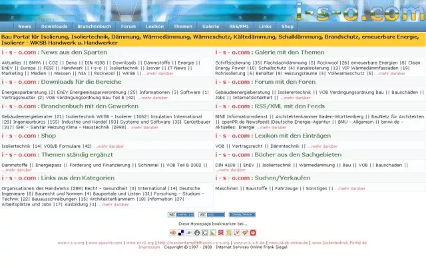
Task: Click 'Organisationen des Handwerks' in Links list
Action: [x=35, y=188]
